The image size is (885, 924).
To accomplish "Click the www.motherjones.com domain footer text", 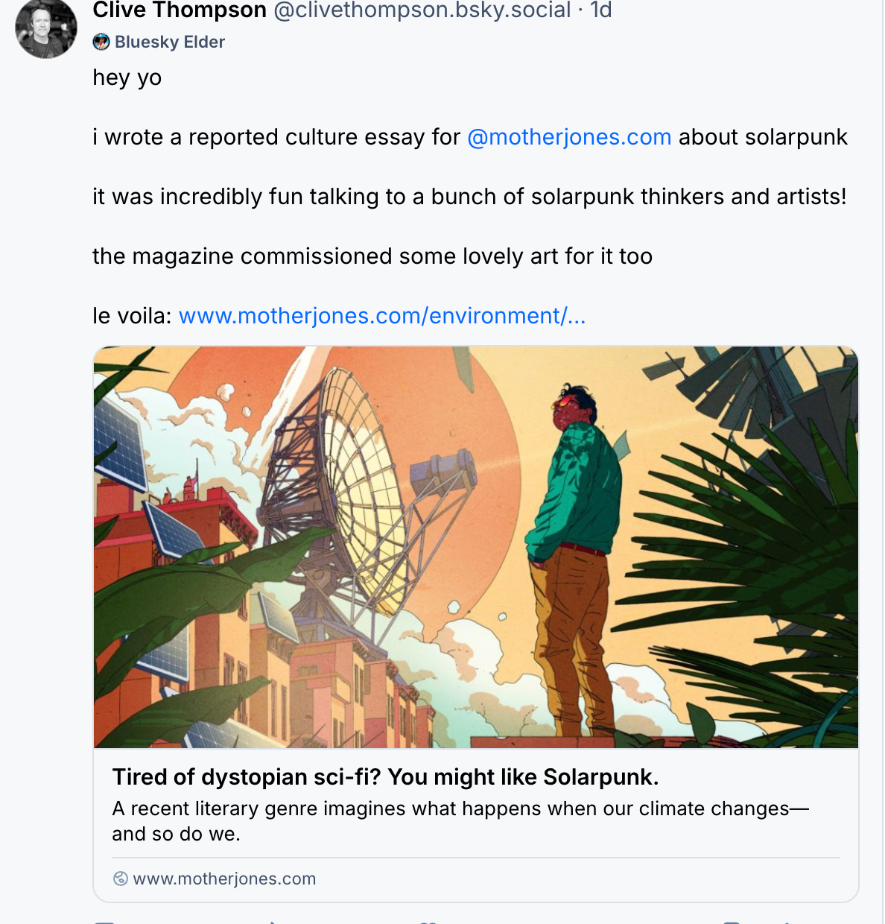I will 224,879.
